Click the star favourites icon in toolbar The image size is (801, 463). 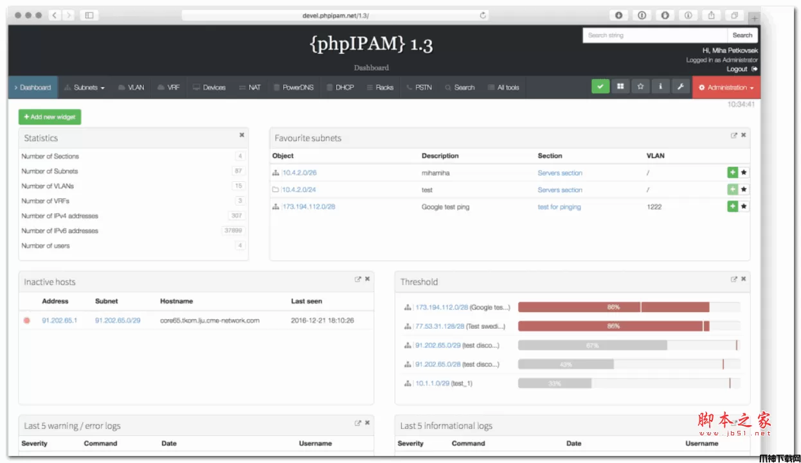[640, 85]
